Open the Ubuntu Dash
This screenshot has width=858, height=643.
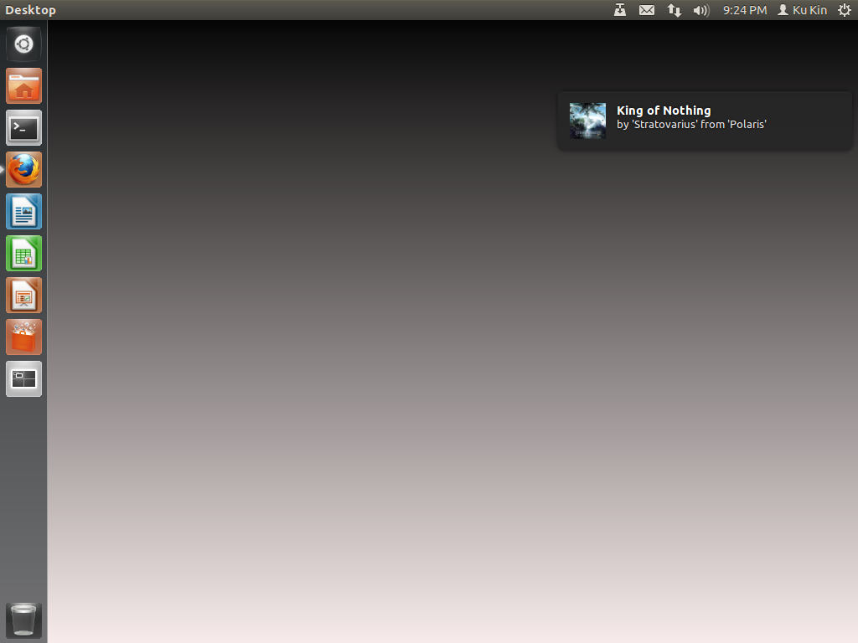click(x=23, y=44)
